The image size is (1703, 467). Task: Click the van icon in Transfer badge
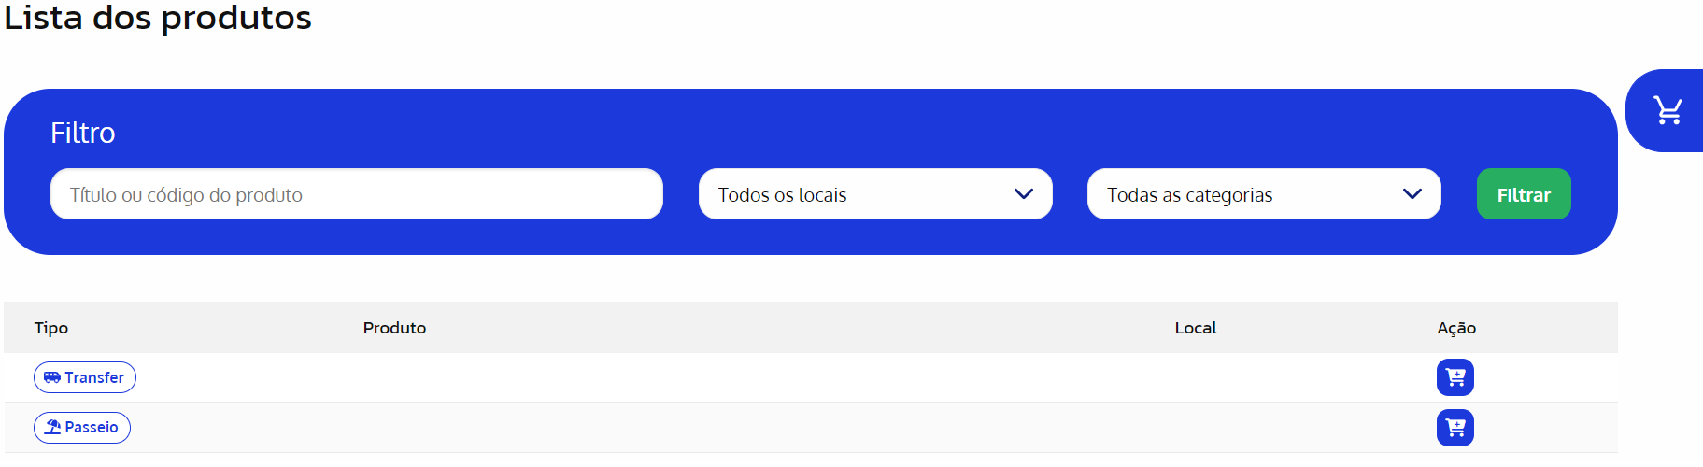click(52, 377)
